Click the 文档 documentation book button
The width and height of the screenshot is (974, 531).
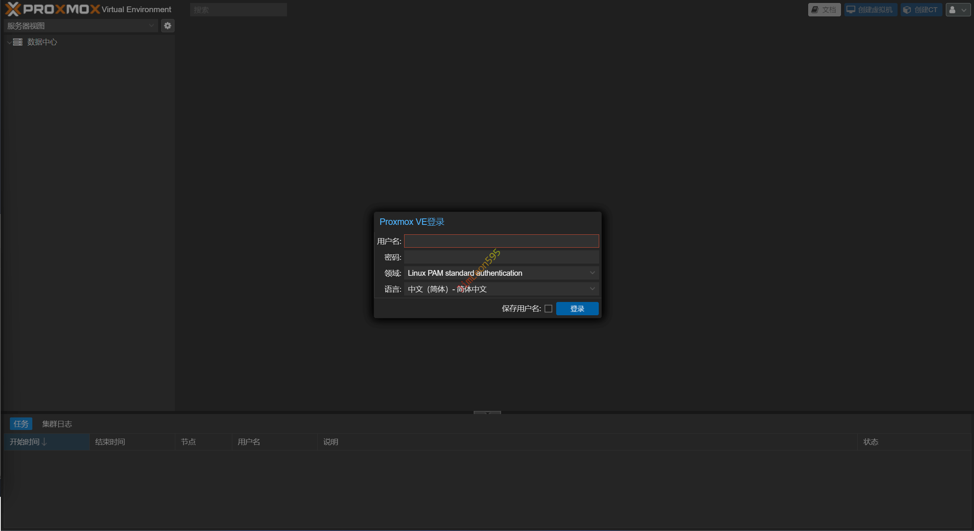(x=824, y=10)
